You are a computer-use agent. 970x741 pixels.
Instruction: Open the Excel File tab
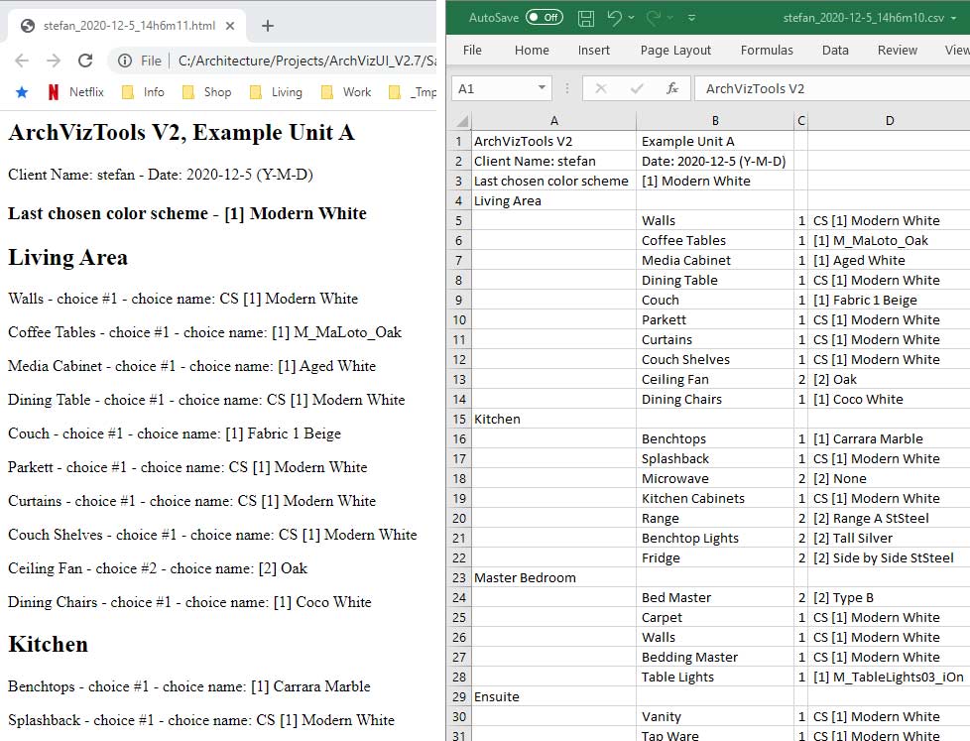pyautogui.click(x=472, y=51)
